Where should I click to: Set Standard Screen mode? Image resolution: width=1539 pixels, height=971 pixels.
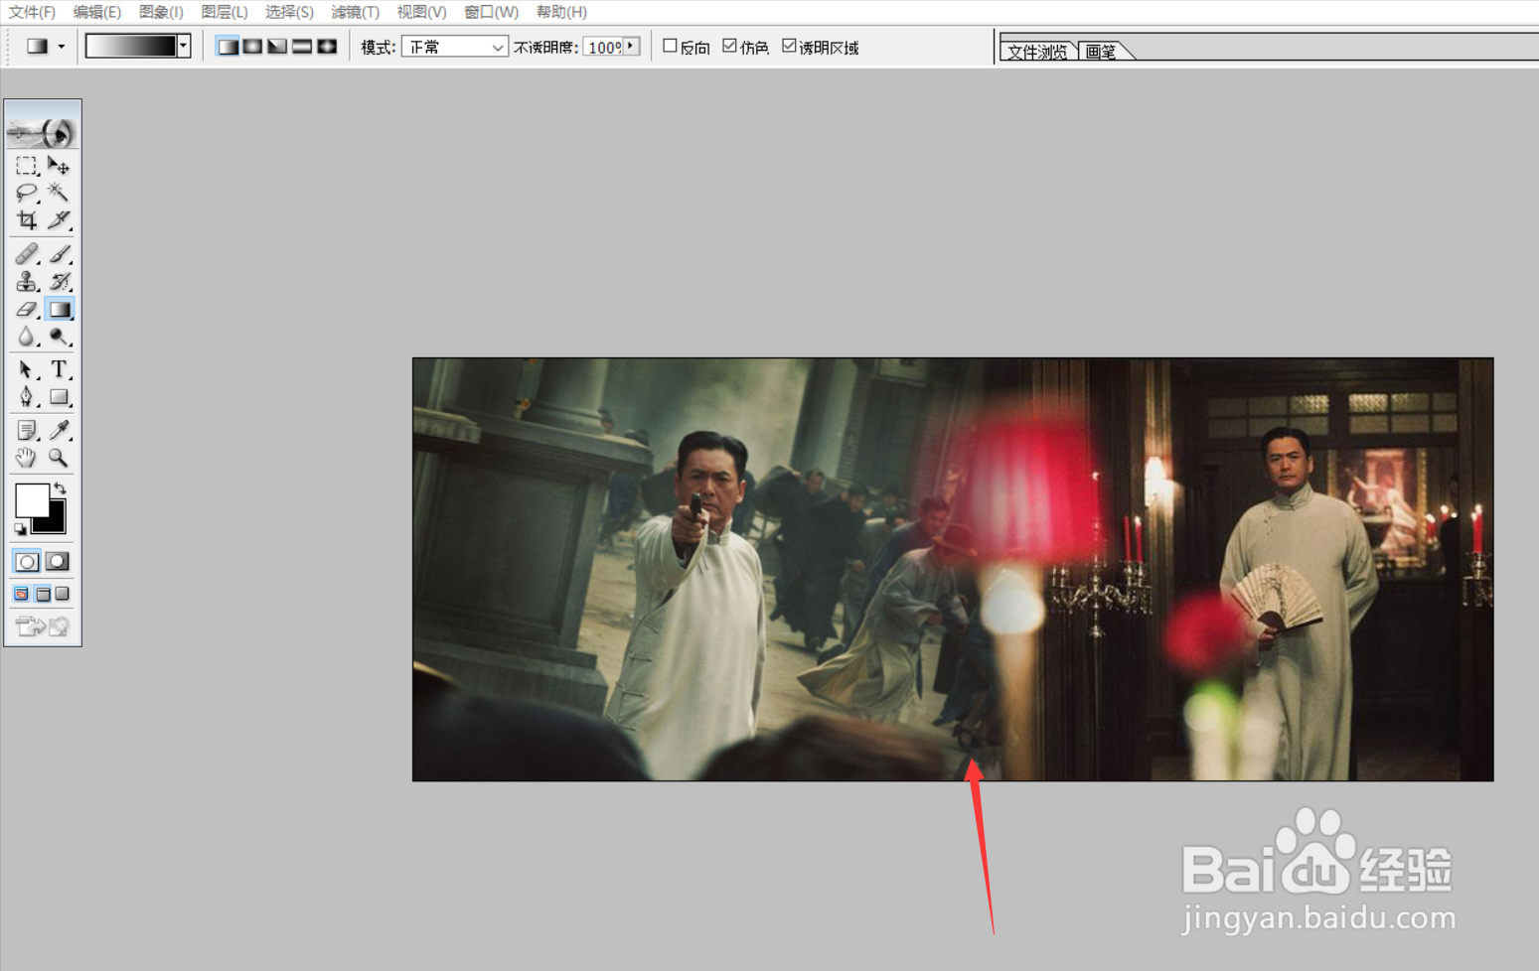22,594
